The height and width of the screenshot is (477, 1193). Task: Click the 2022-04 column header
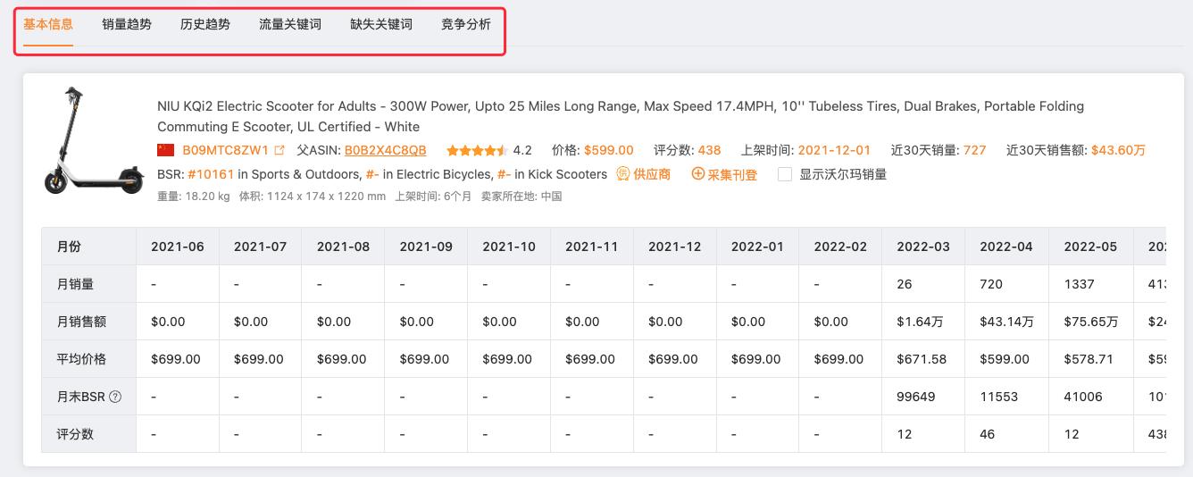point(1006,247)
